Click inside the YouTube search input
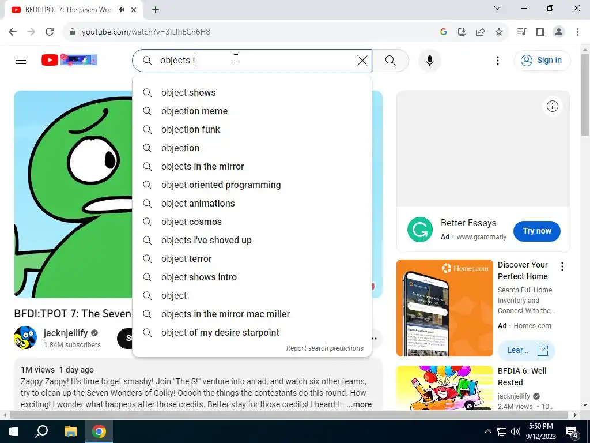The height and width of the screenshot is (443, 590). coord(252,60)
